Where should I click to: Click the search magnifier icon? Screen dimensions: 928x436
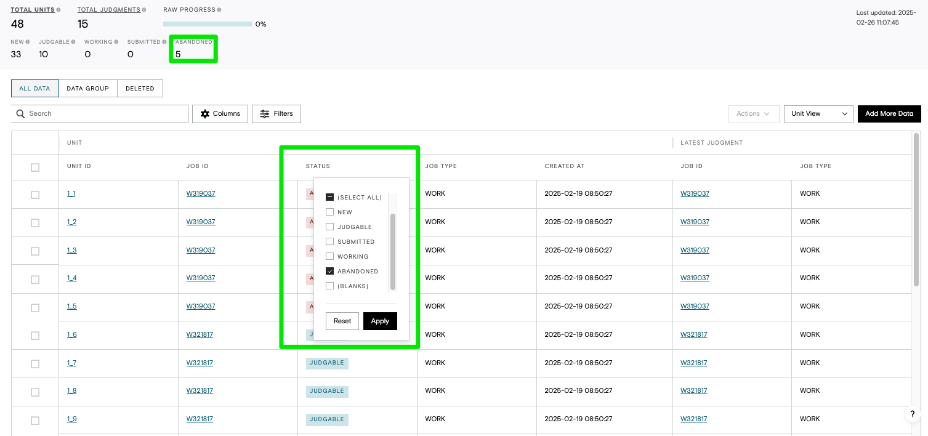coord(21,114)
